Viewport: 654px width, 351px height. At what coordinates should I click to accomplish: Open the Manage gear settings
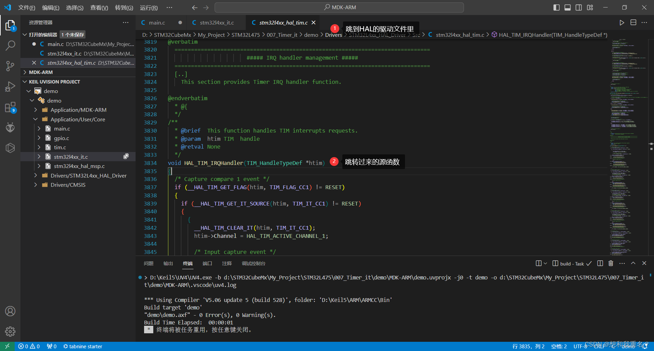pyautogui.click(x=10, y=331)
